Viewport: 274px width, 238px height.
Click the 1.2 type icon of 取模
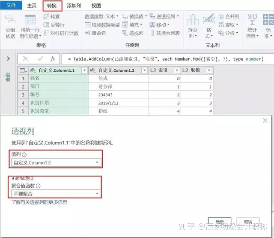[185, 70]
